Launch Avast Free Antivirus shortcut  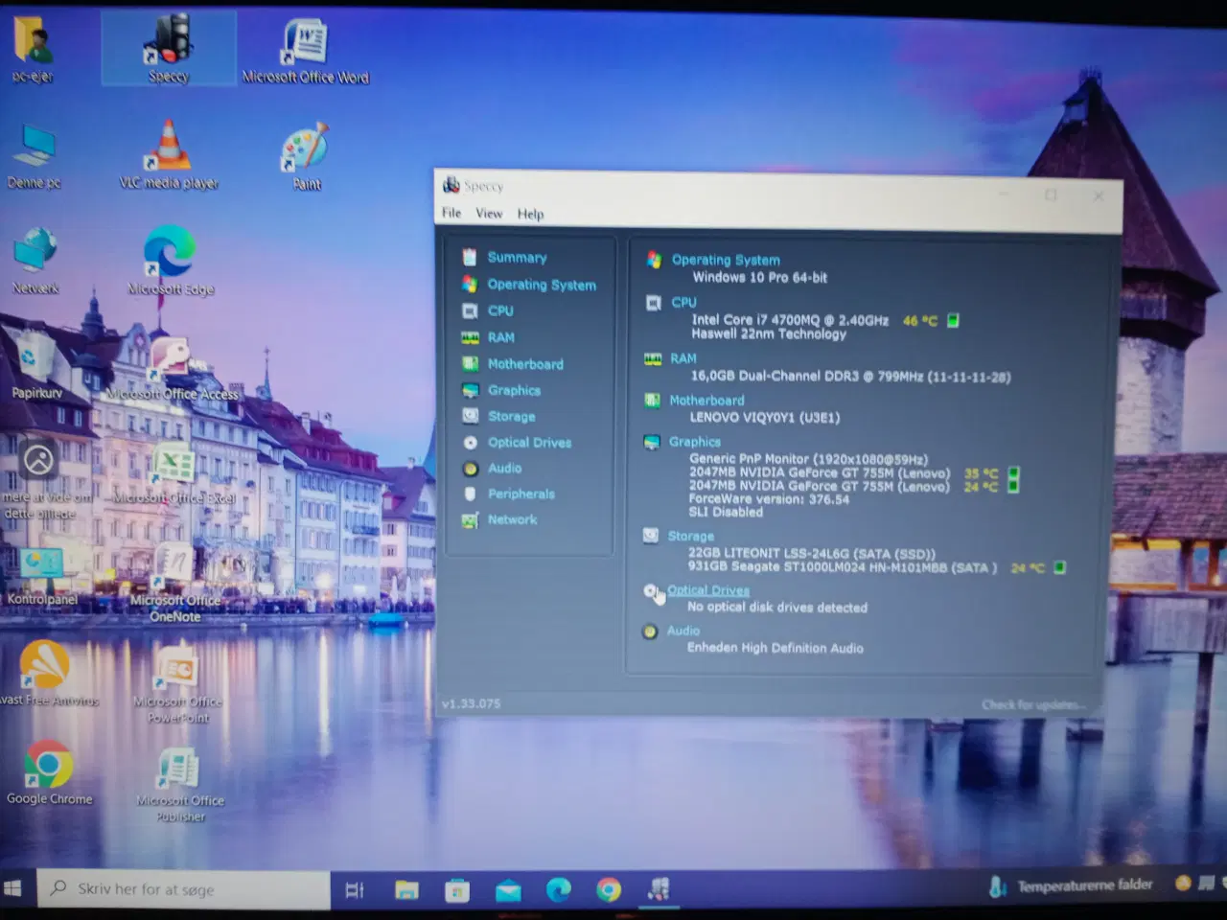coord(46,674)
